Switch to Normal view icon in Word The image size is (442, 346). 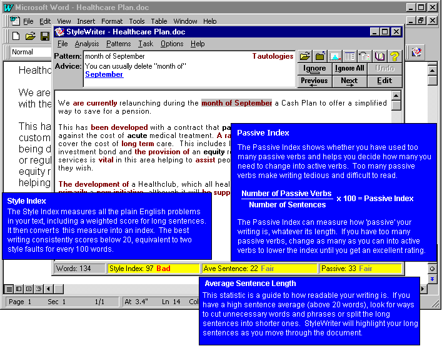point(9,289)
